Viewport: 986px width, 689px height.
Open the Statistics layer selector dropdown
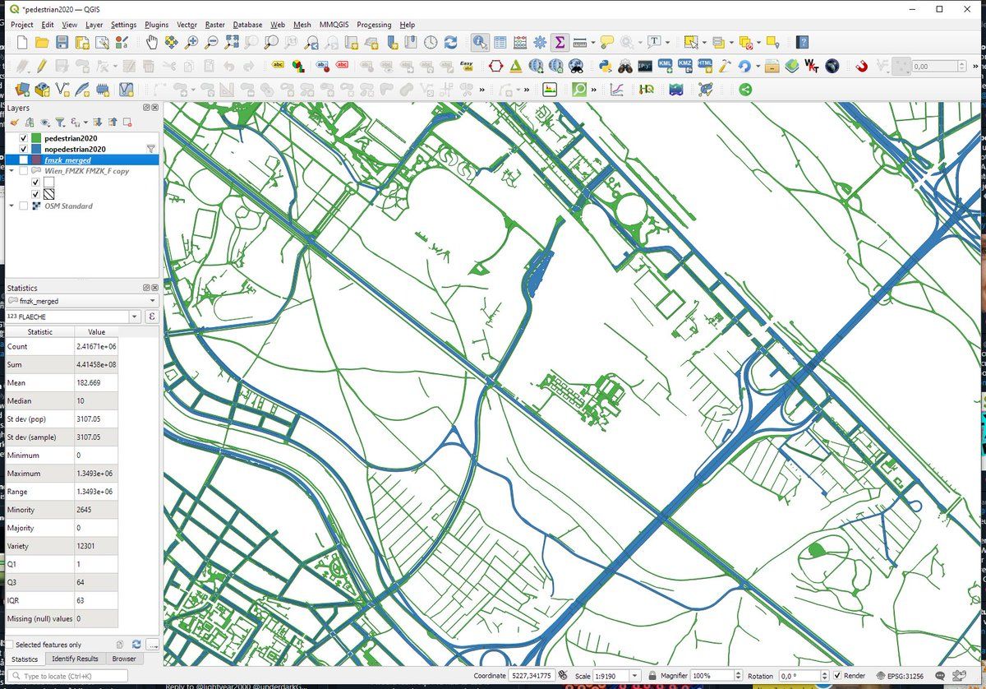click(x=151, y=301)
